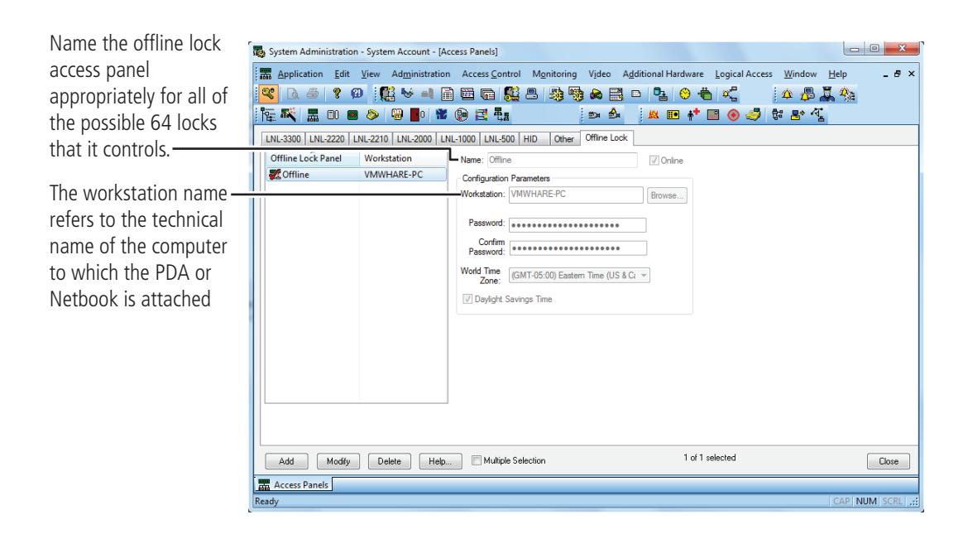Click the highlighted key login toolbar icon
968x534 pixels.
(x=268, y=94)
